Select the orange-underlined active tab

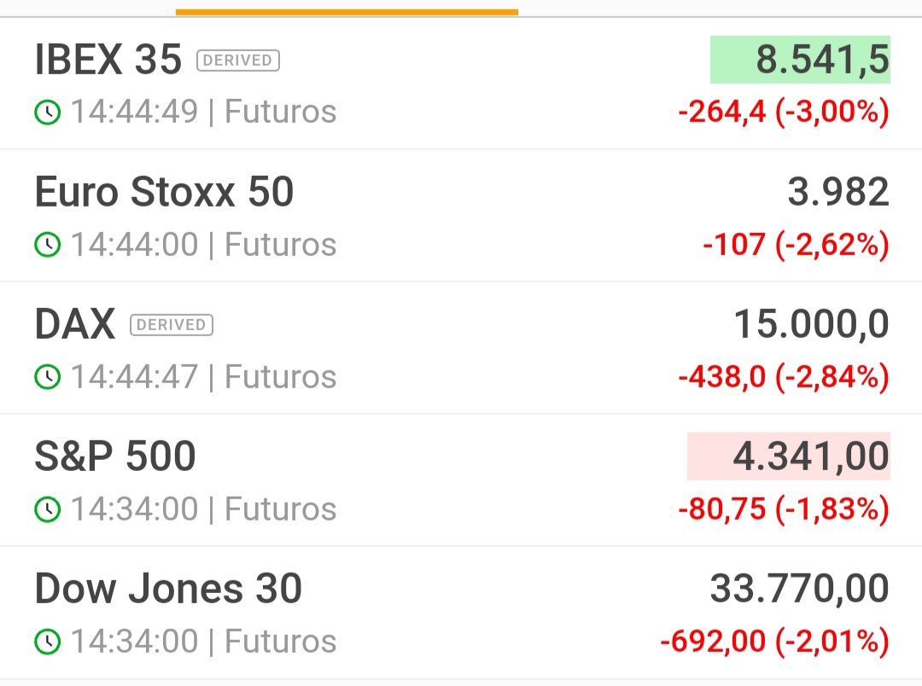point(347,9)
